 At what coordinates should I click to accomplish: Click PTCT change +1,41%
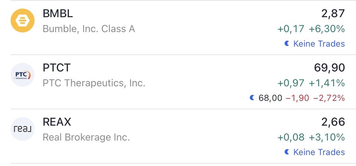click(327, 83)
